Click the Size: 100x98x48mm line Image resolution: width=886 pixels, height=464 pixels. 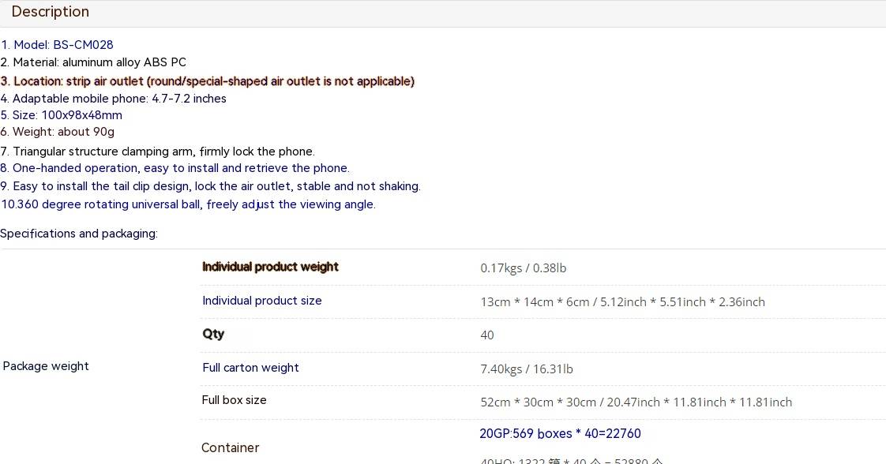pos(62,115)
